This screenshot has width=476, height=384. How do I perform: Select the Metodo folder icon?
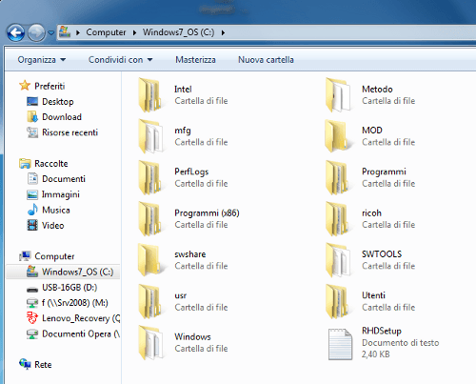click(x=338, y=95)
